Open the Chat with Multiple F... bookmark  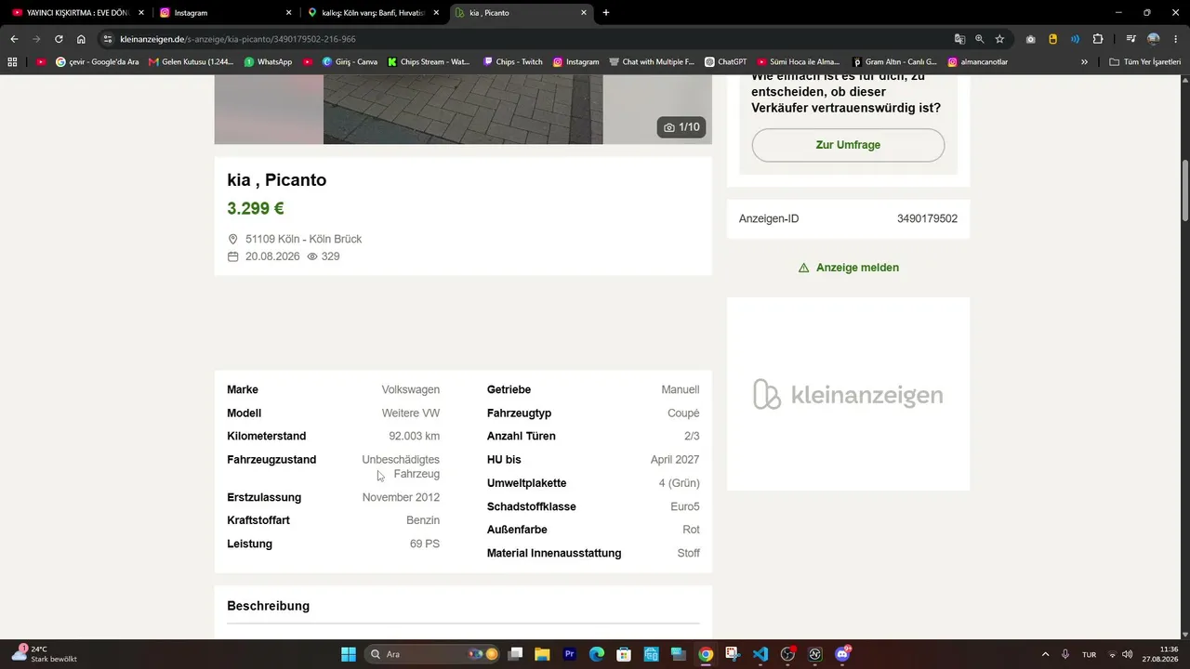[x=652, y=62]
